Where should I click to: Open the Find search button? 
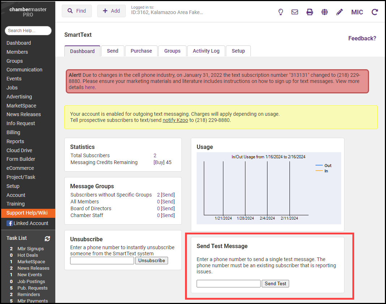point(77,11)
